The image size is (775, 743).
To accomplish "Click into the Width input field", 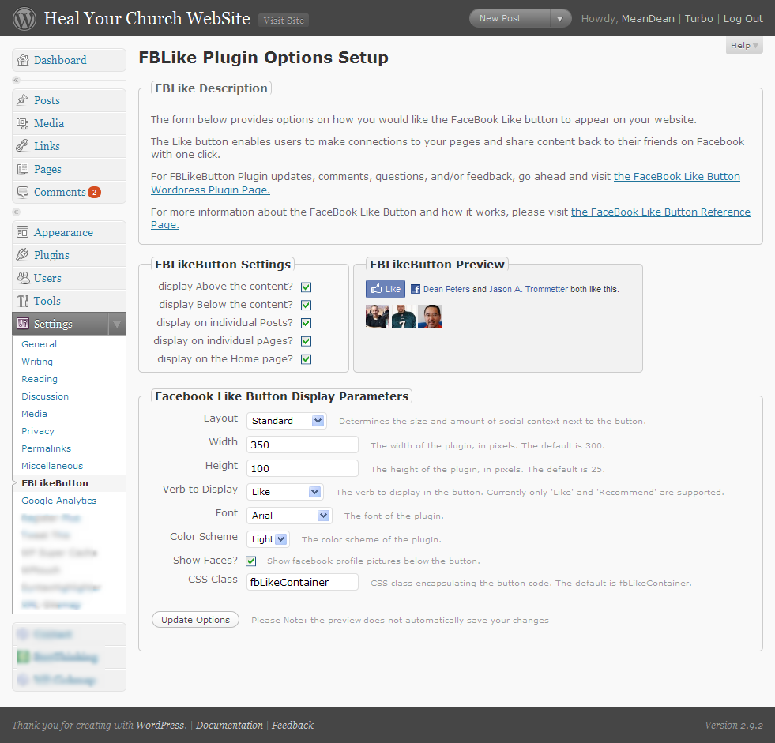I will click(303, 445).
